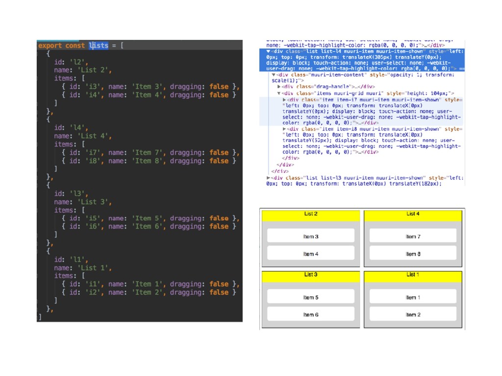Click 'Item 7' string in the code
This screenshot has height=376, width=502.
(x=149, y=153)
